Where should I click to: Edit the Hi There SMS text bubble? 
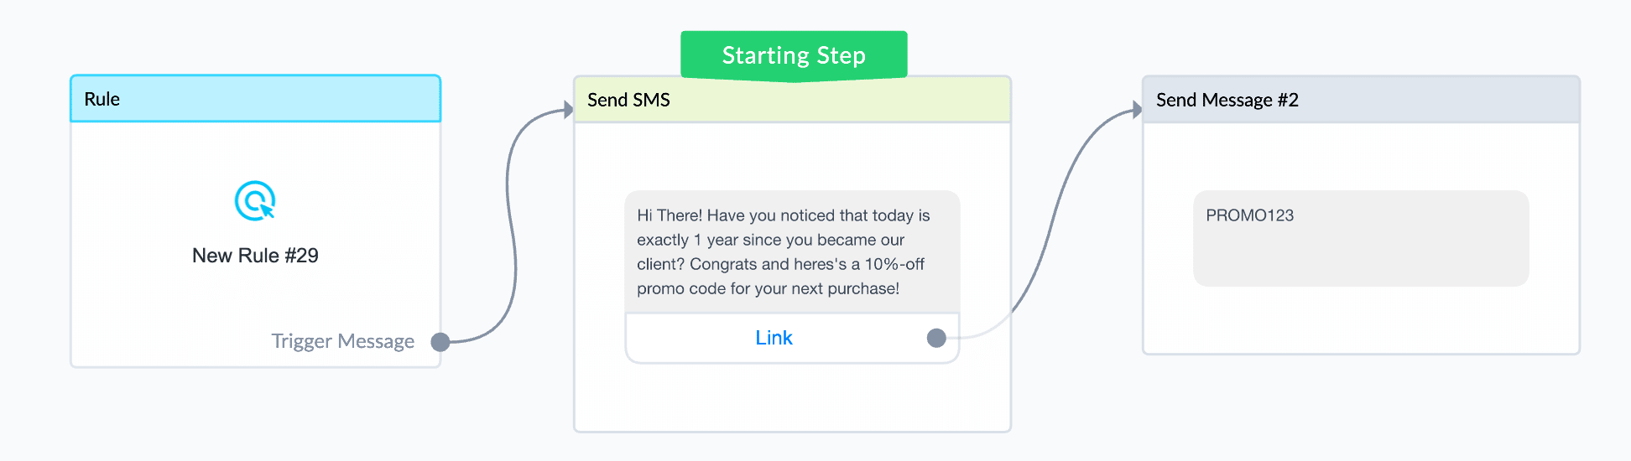coord(792,251)
